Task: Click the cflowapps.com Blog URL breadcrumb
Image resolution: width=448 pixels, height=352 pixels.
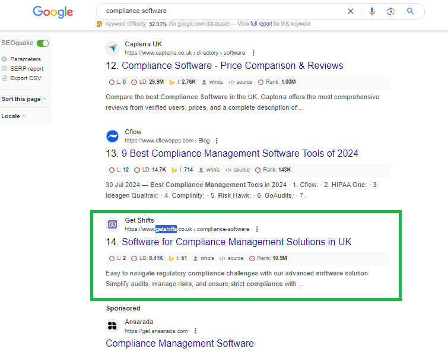Action: [167, 141]
